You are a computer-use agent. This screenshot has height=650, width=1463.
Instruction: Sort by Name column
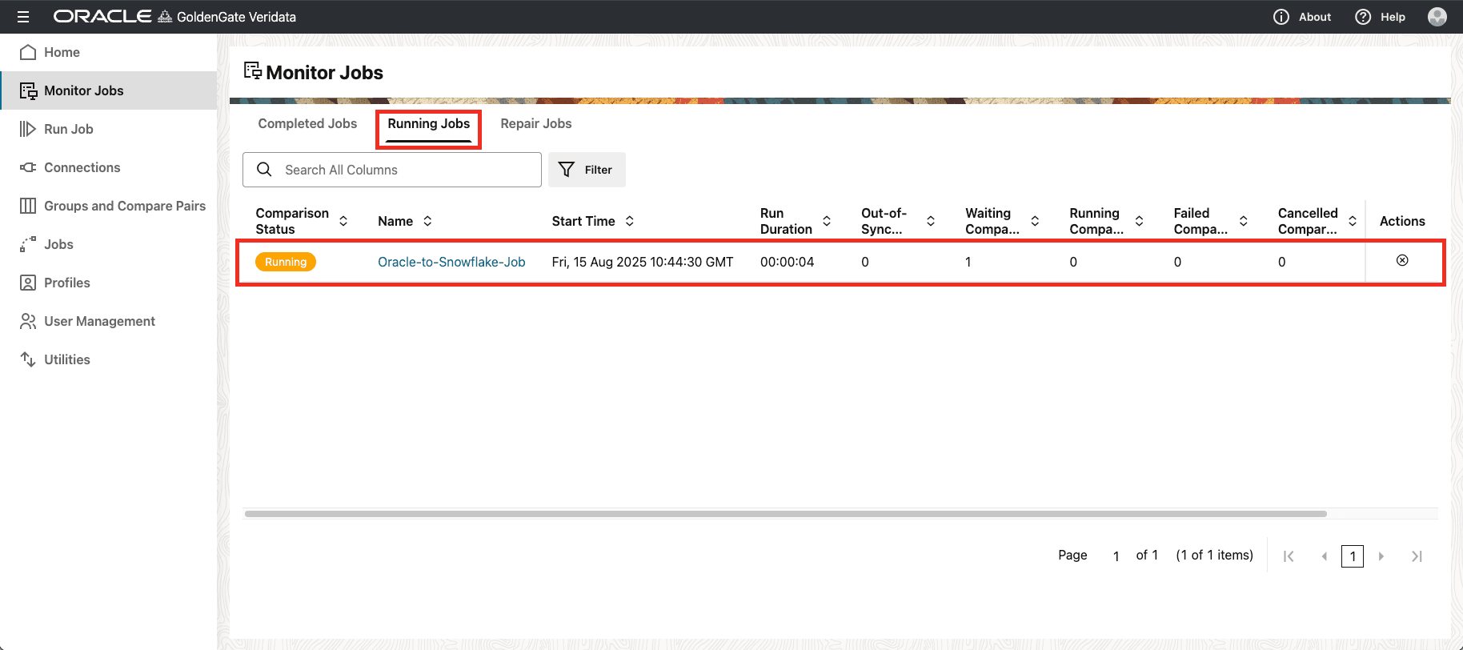427,221
